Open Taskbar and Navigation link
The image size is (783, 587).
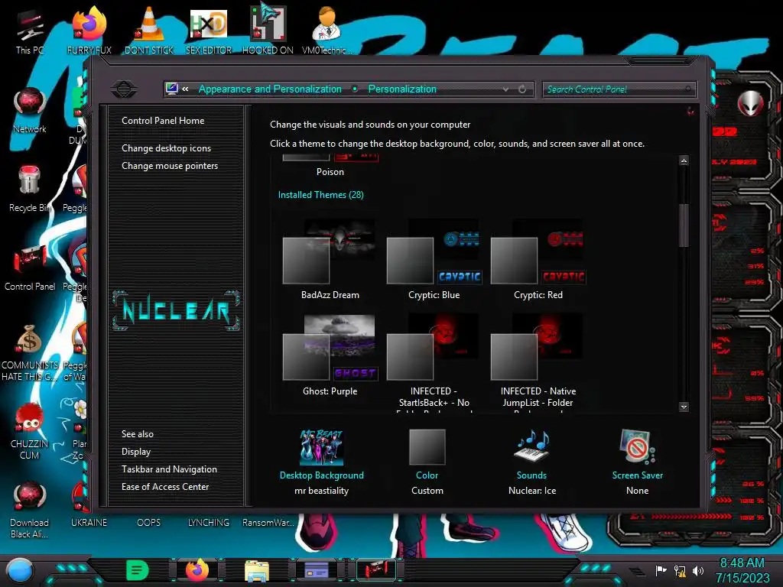pos(169,469)
